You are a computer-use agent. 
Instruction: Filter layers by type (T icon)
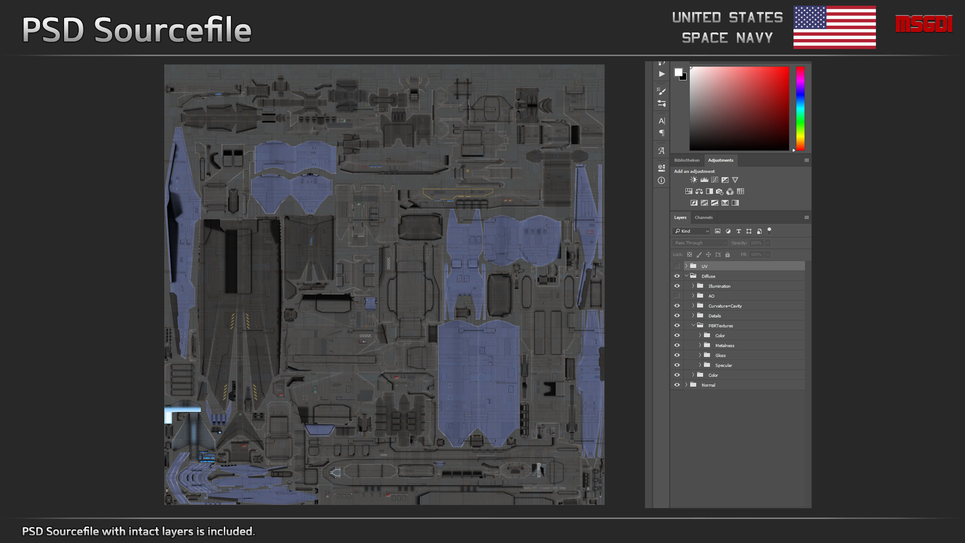738,231
